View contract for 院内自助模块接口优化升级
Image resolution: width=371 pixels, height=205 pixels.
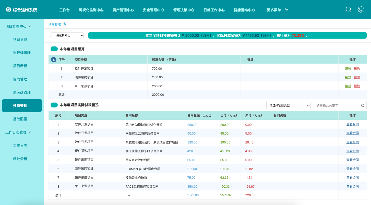(x=353, y=124)
